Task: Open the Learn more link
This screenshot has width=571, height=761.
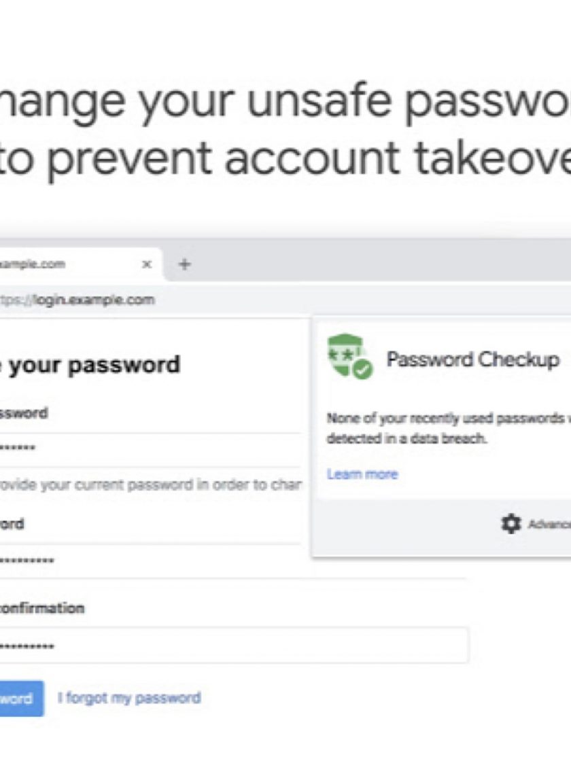Action: pos(362,474)
